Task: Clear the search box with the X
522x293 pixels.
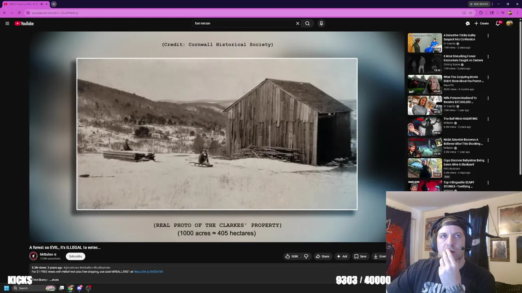Action: [298, 24]
